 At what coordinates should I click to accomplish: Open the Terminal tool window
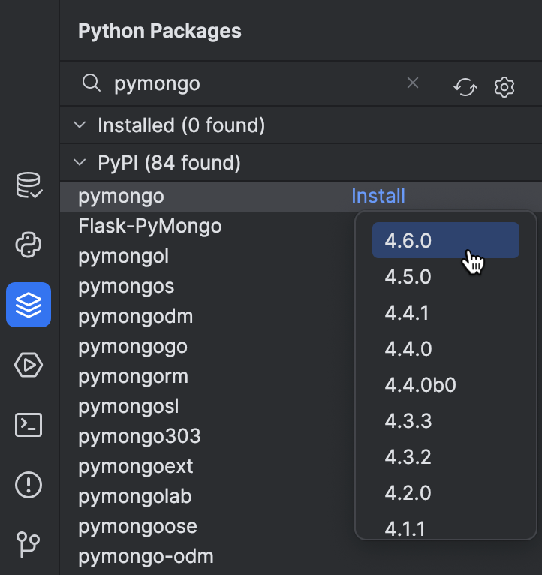[29, 425]
